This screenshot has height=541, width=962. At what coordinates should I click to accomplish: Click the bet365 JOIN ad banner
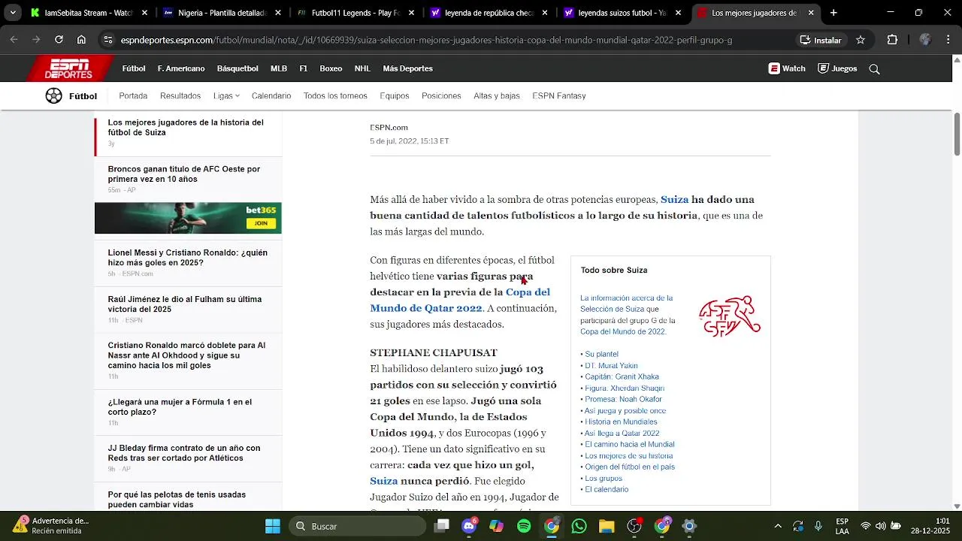(188, 218)
